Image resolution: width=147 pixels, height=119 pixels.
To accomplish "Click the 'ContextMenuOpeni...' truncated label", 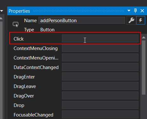I will [x=36, y=58].
